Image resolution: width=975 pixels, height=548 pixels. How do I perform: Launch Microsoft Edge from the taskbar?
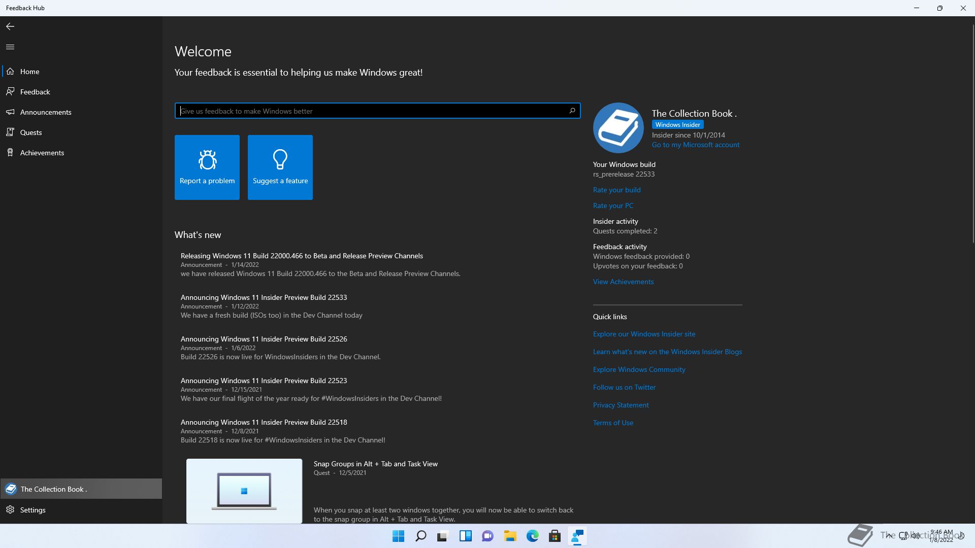(532, 536)
